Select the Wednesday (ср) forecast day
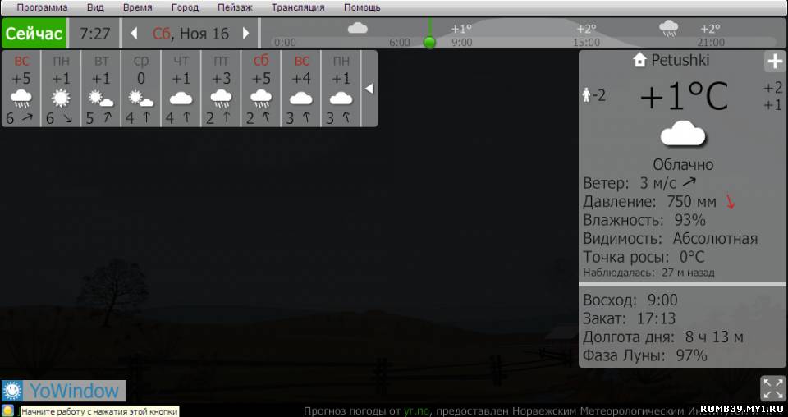This screenshot has height=417, width=788. pyautogui.click(x=141, y=89)
